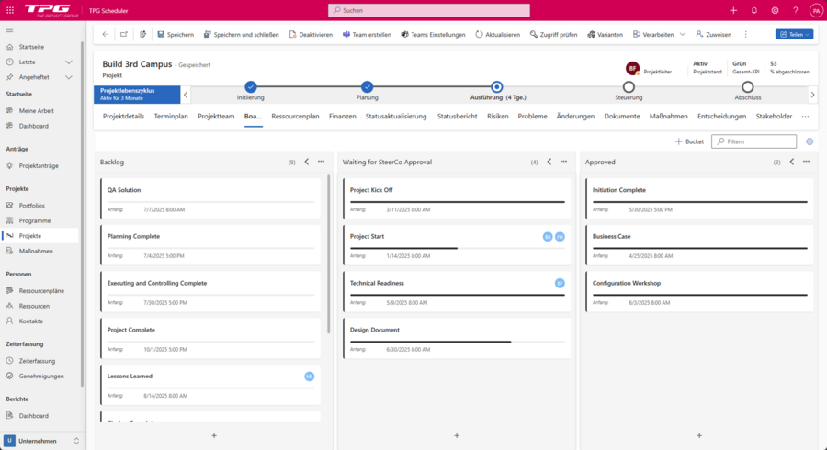Open the Unternehmen area switcher

click(x=42, y=441)
